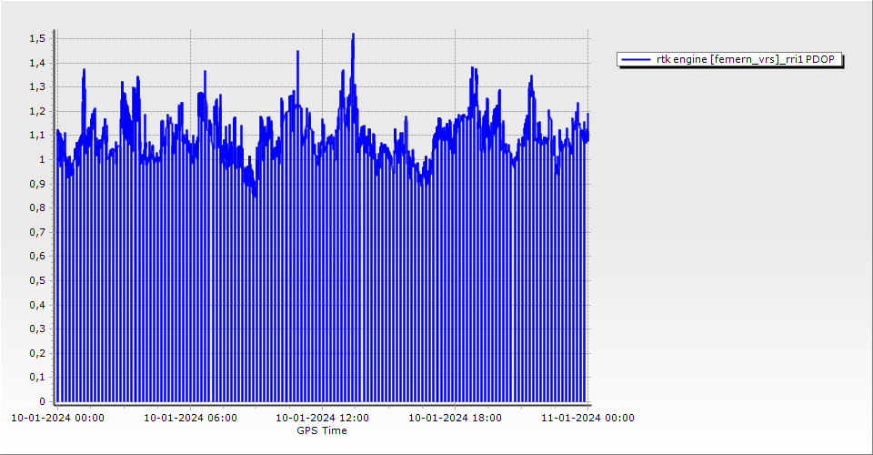
Task: Select the 0 origin label on Y axis
Action: (x=41, y=401)
